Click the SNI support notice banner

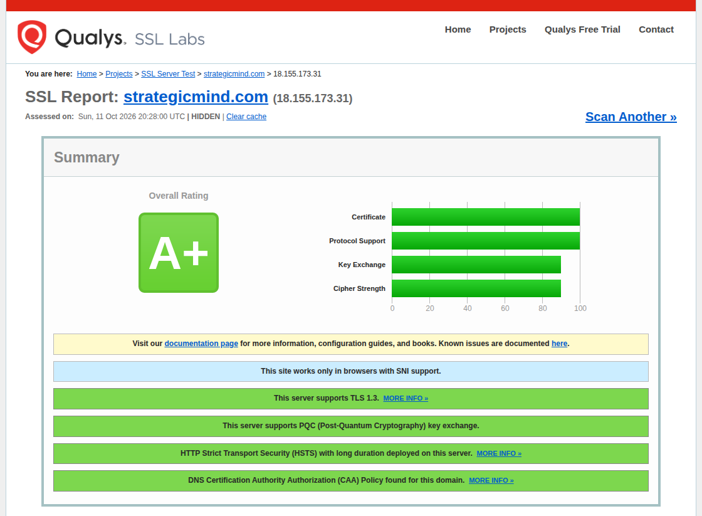click(351, 371)
